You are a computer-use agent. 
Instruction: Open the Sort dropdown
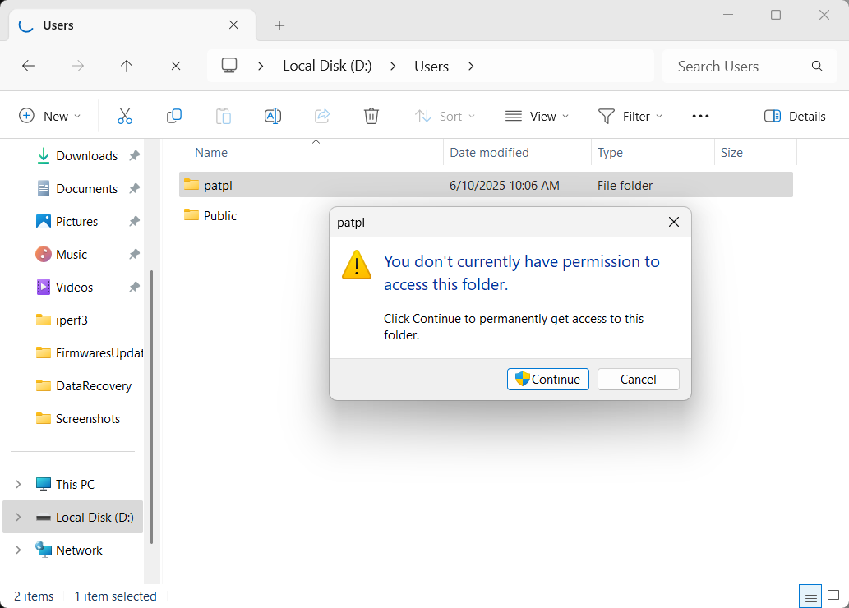click(445, 116)
